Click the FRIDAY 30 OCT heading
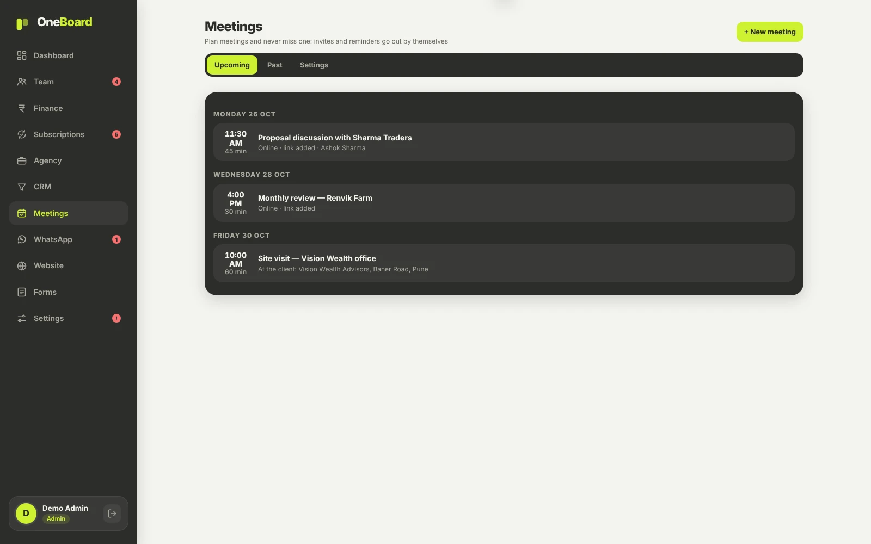The width and height of the screenshot is (871, 544). click(x=242, y=236)
